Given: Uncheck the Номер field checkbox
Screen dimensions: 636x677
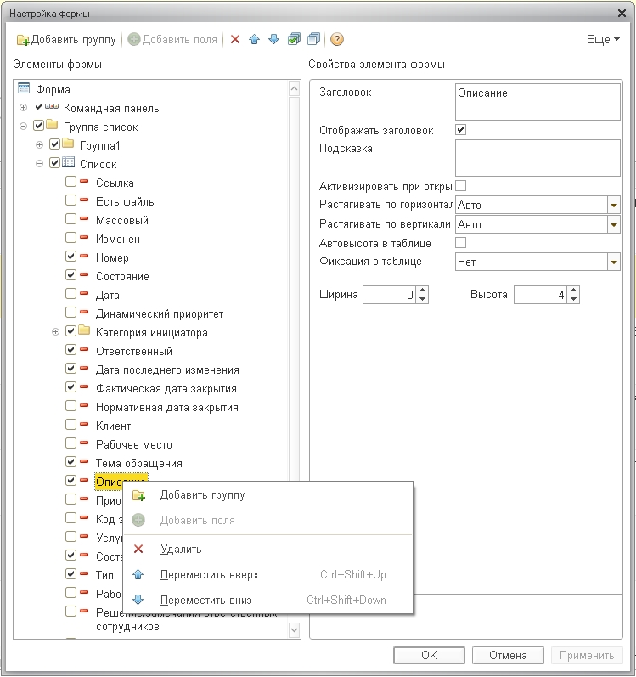Looking at the screenshot, I should (x=71, y=257).
